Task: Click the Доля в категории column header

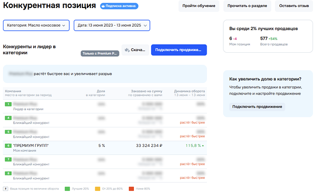Action: [95, 93]
